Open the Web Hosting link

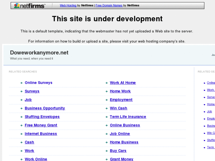click(68, 6)
